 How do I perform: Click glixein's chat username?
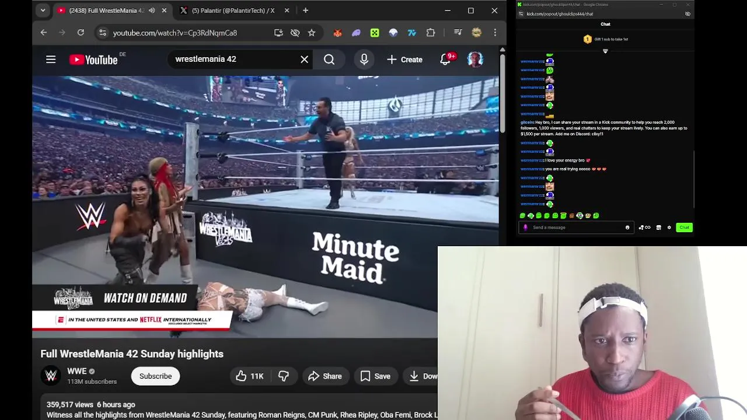pyautogui.click(x=527, y=123)
